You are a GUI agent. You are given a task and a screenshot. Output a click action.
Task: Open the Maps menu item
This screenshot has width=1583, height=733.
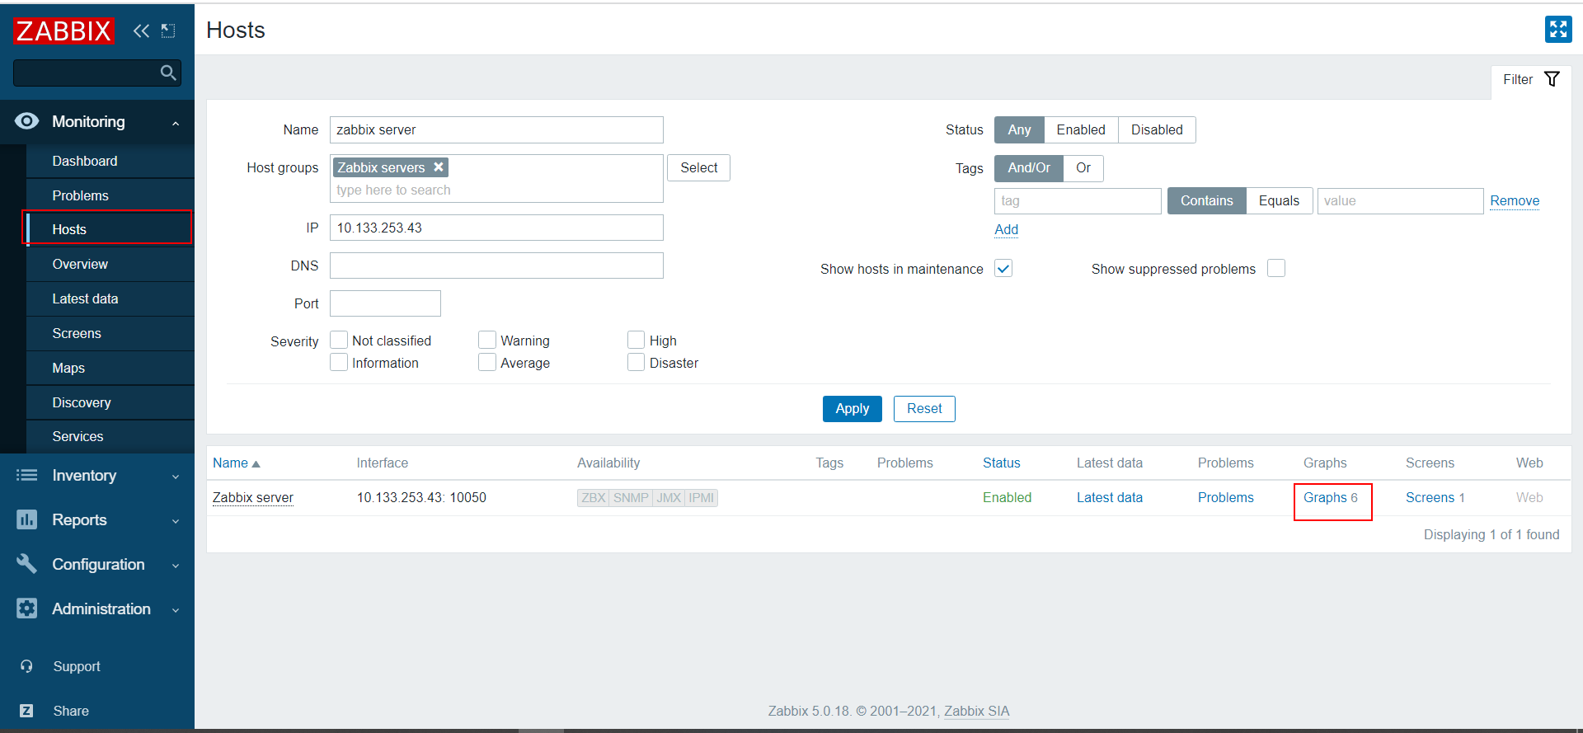(110, 368)
